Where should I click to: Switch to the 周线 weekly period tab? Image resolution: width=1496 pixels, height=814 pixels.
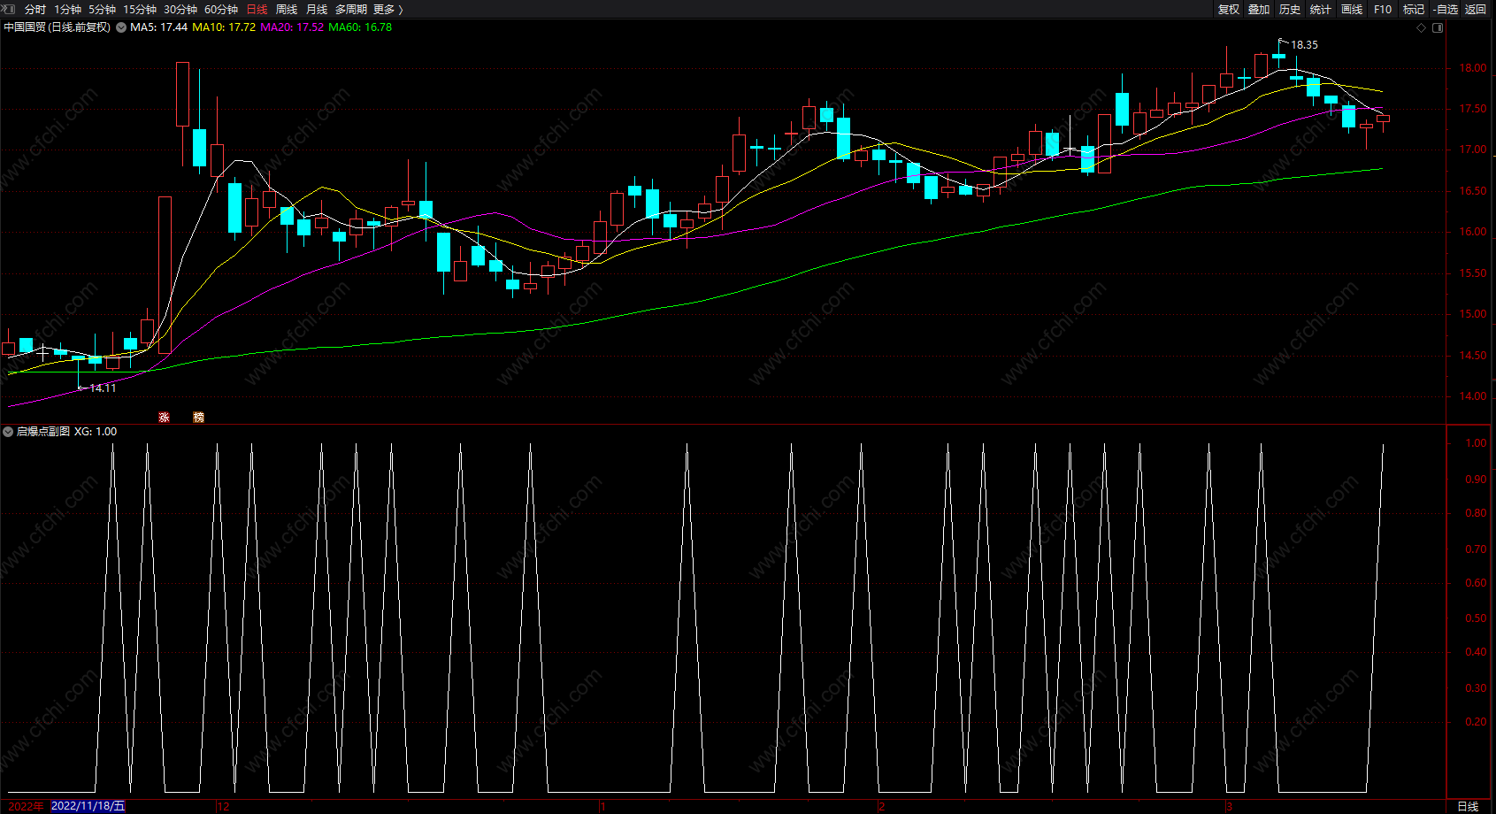(x=287, y=9)
